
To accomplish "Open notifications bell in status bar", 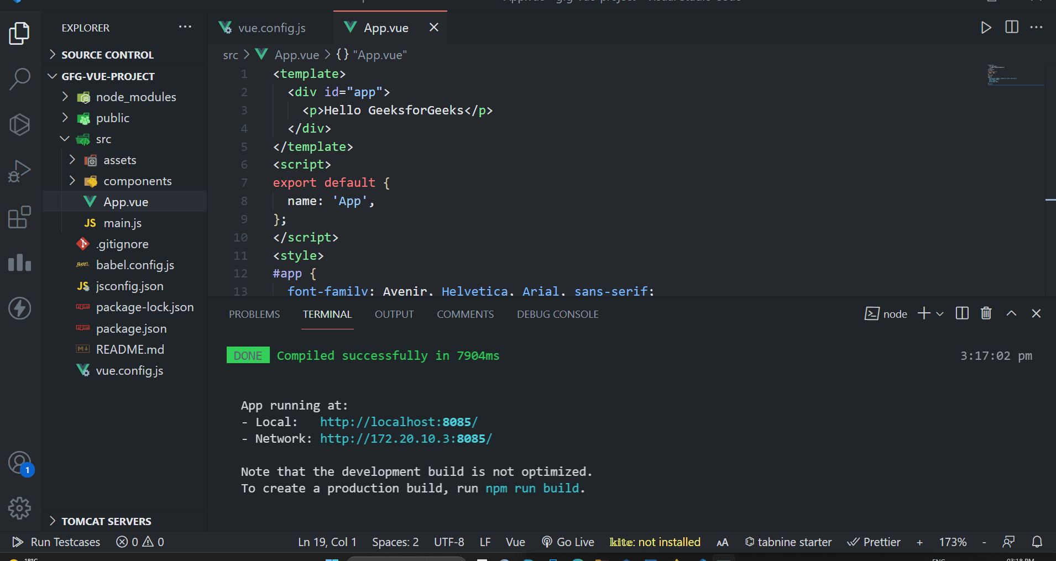I will coord(1037,542).
